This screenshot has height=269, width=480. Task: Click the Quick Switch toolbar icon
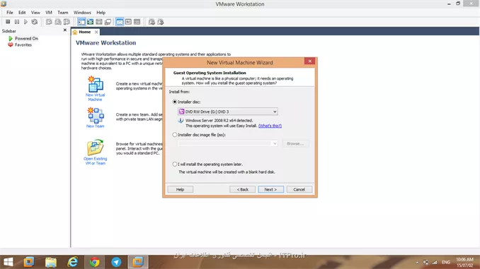(99, 22)
